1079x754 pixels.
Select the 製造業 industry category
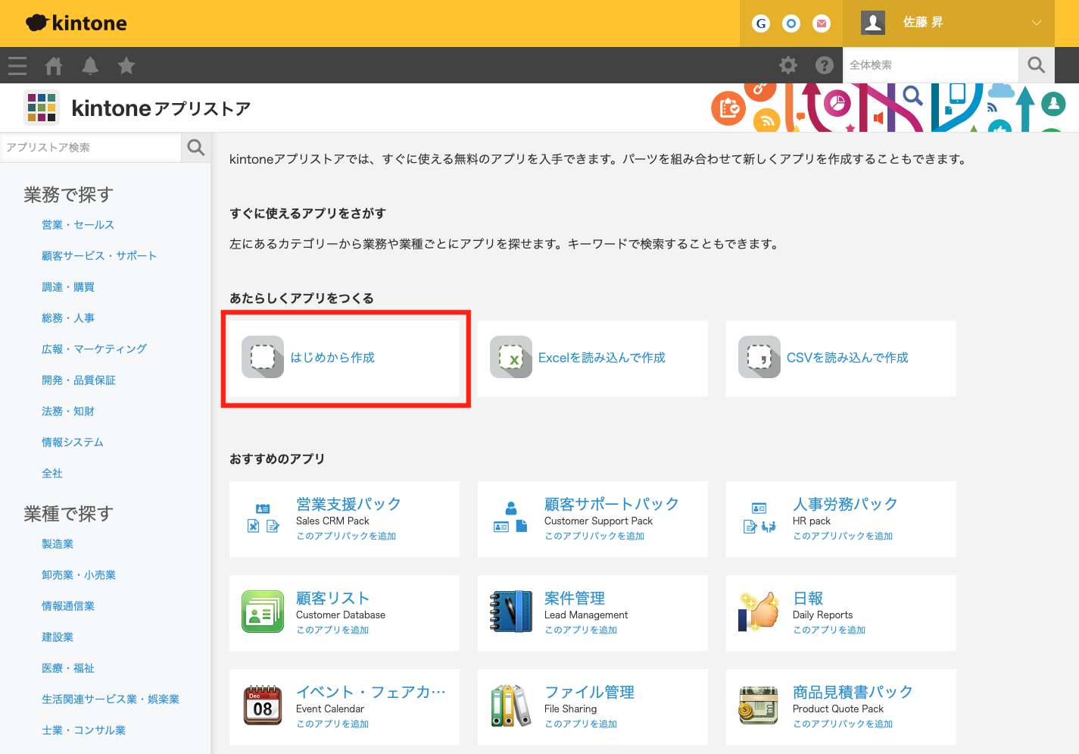tap(58, 544)
